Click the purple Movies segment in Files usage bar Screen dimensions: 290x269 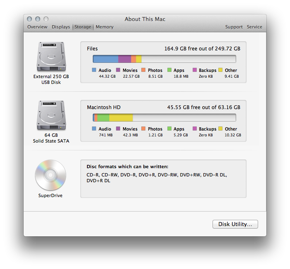point(125,59)
